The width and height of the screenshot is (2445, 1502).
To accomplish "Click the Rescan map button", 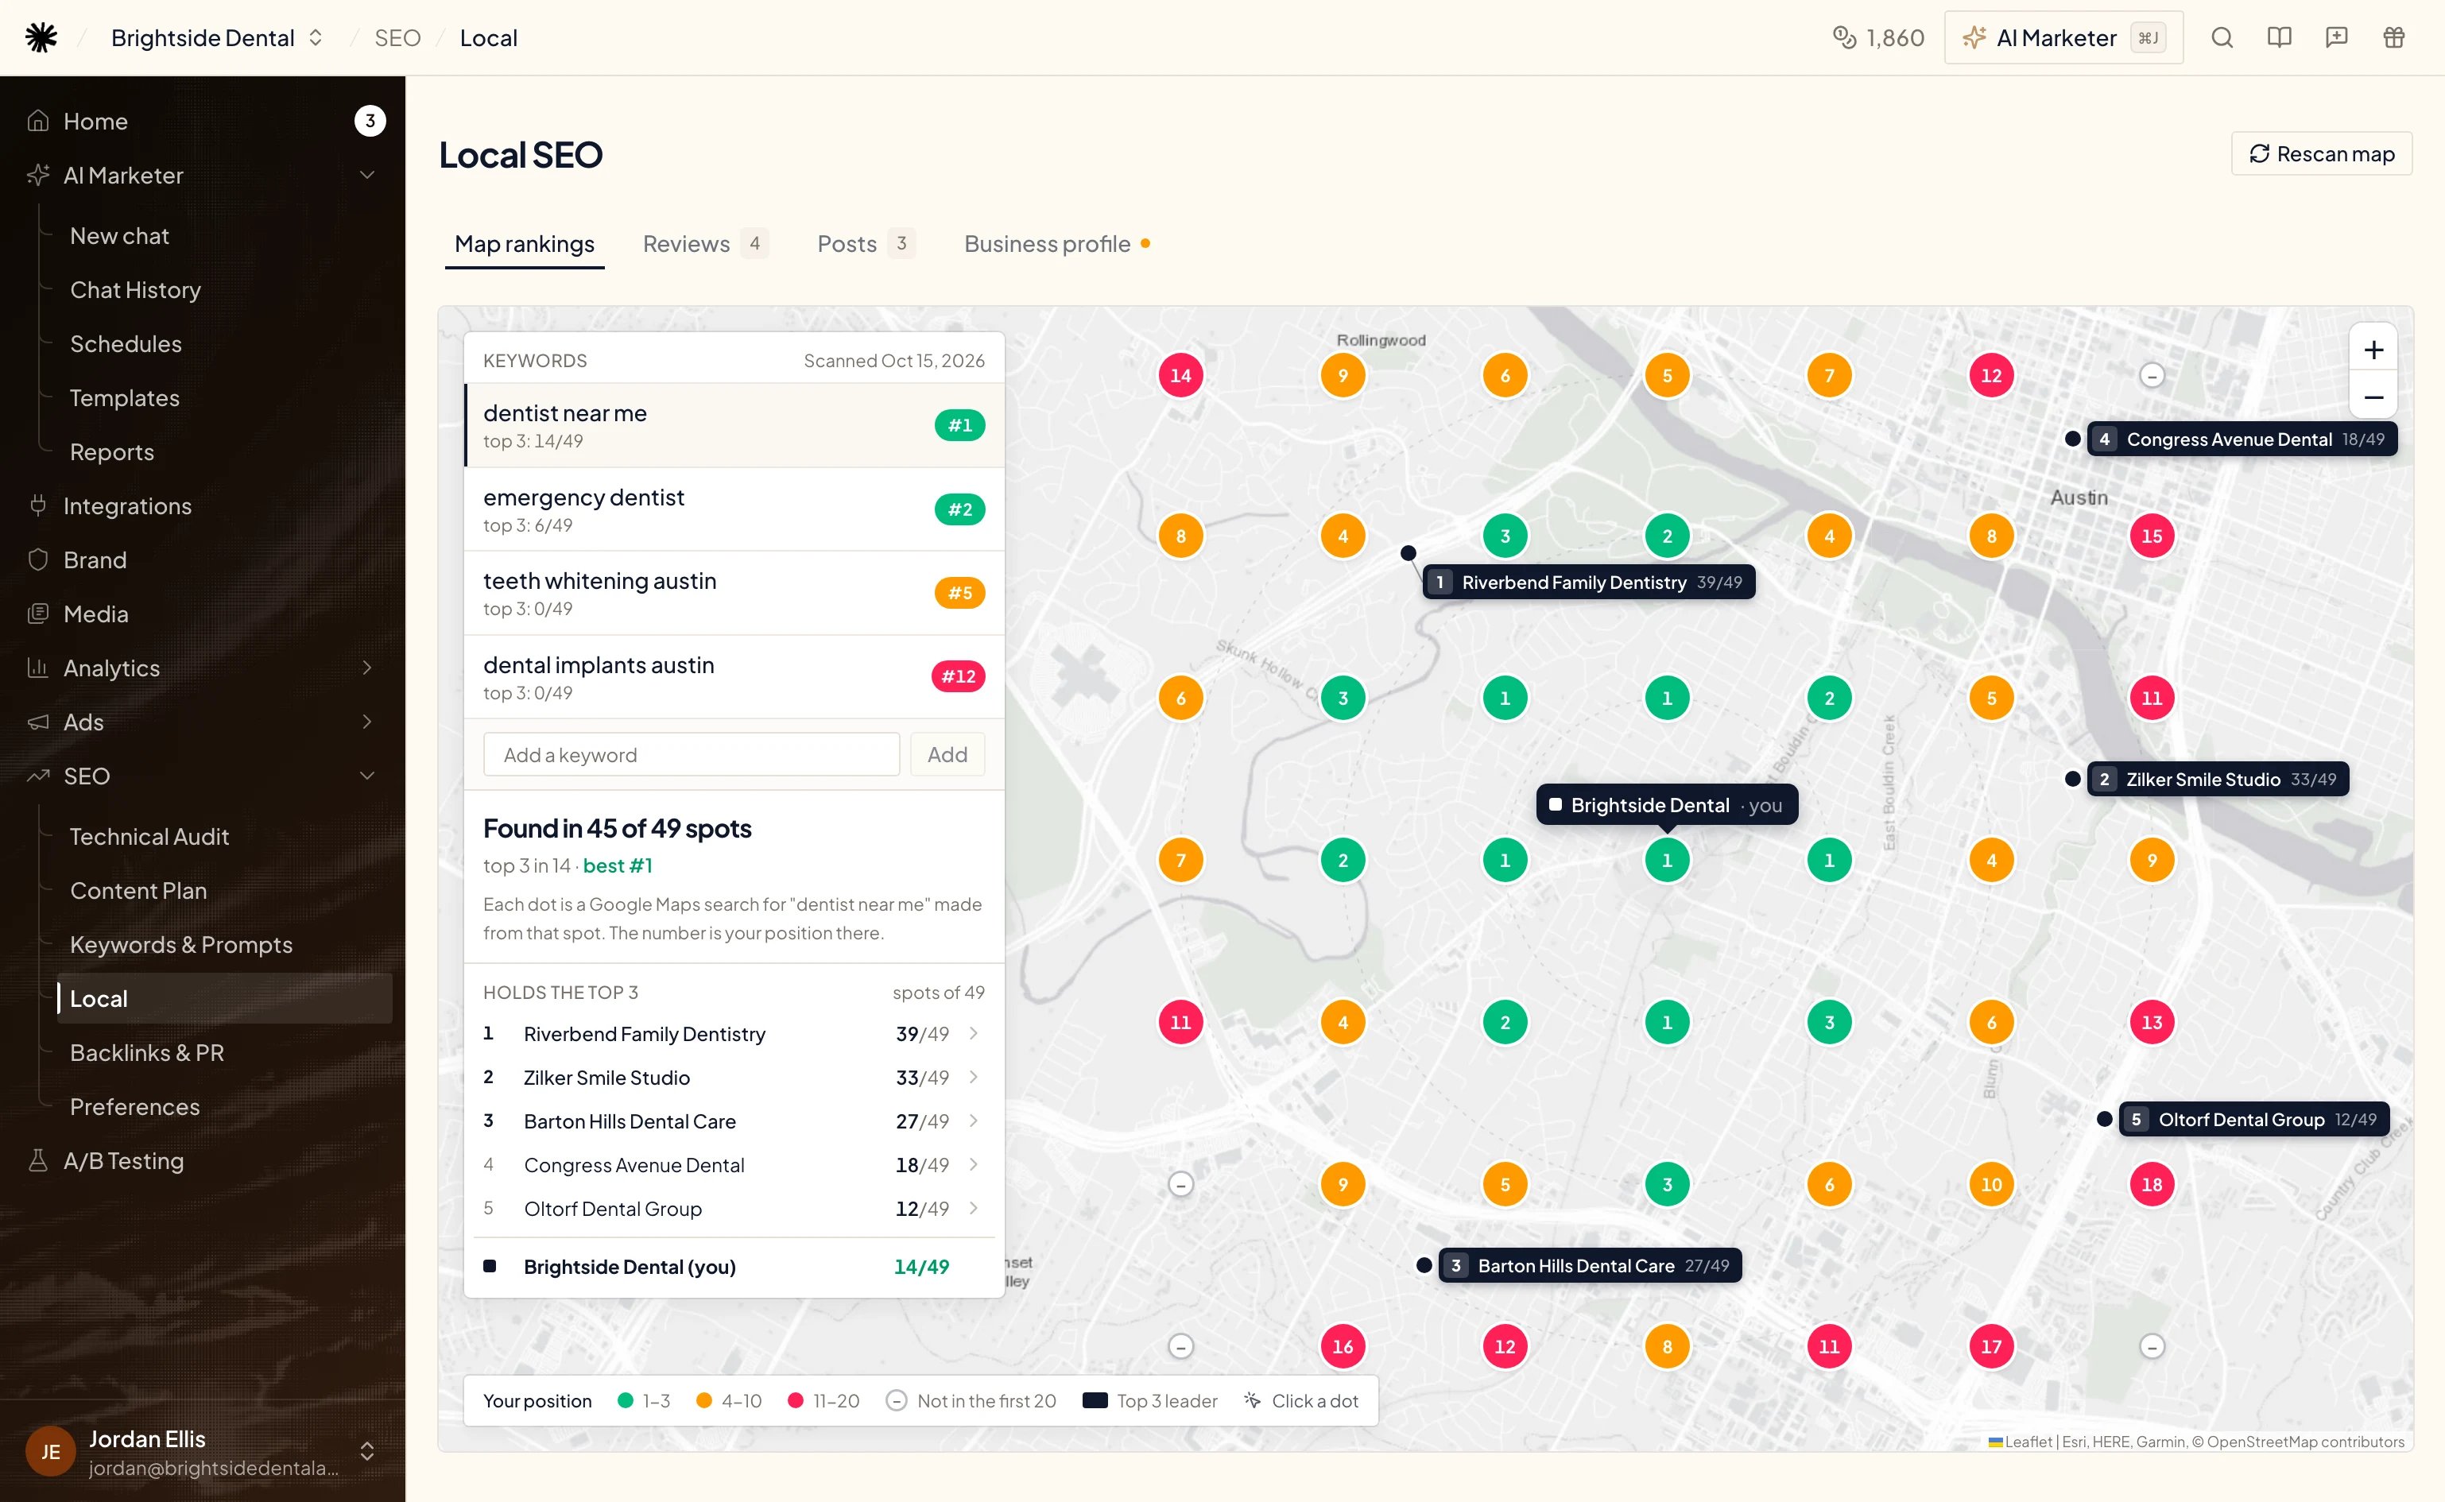I will (x=2322, y=154).
